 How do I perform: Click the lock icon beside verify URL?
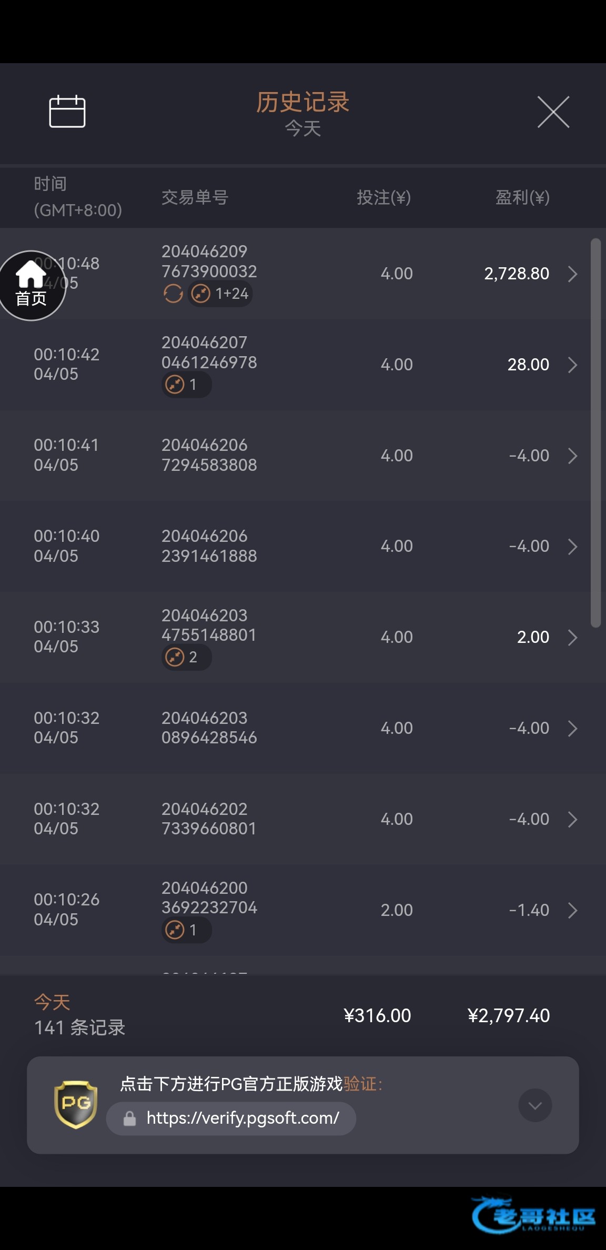(129, 1118)
